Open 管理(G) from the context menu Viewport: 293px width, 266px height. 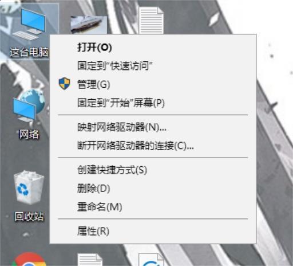tap(153, 84)
